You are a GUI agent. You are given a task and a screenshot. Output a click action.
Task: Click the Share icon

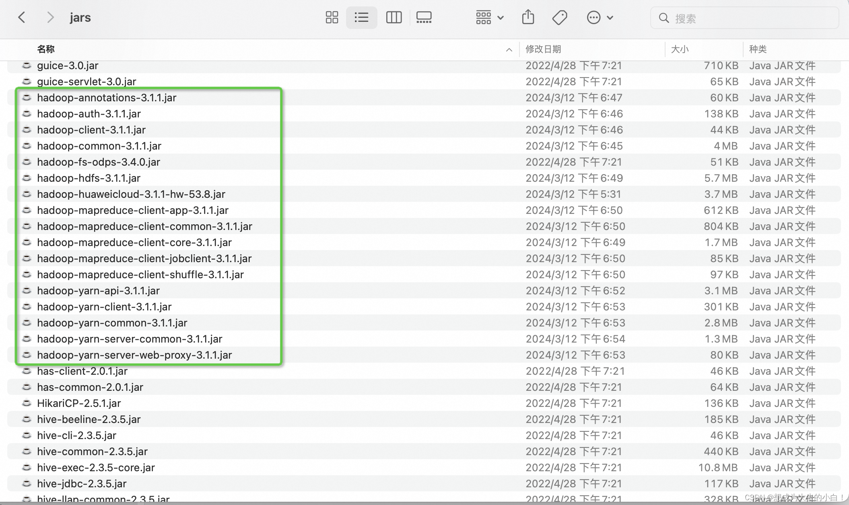tap(528, 17)
